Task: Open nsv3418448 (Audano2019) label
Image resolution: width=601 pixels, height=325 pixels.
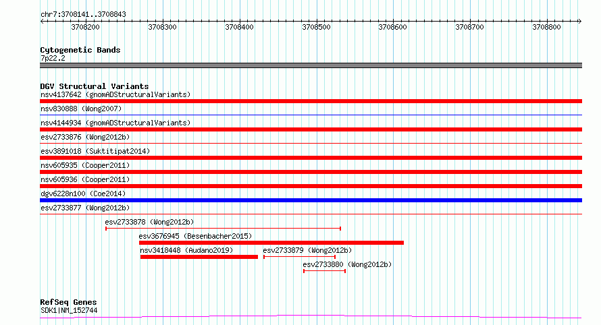Action: [x=186, y=250]
